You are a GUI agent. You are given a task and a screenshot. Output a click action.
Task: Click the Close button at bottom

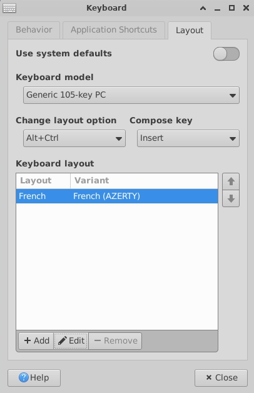(221, 378)
